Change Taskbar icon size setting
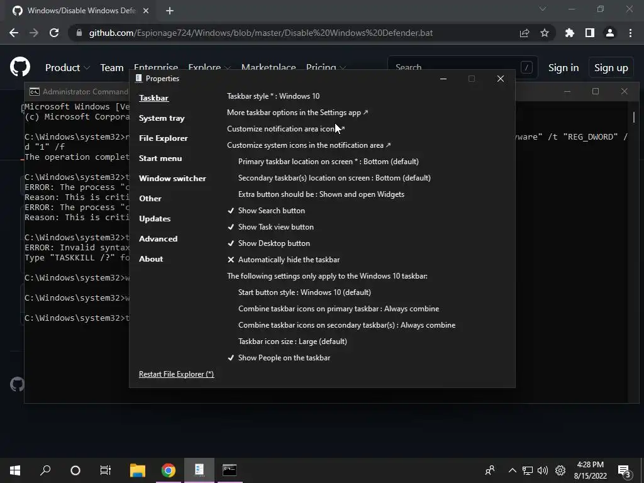This screenshot has height=483, width=644. point(292,341)
